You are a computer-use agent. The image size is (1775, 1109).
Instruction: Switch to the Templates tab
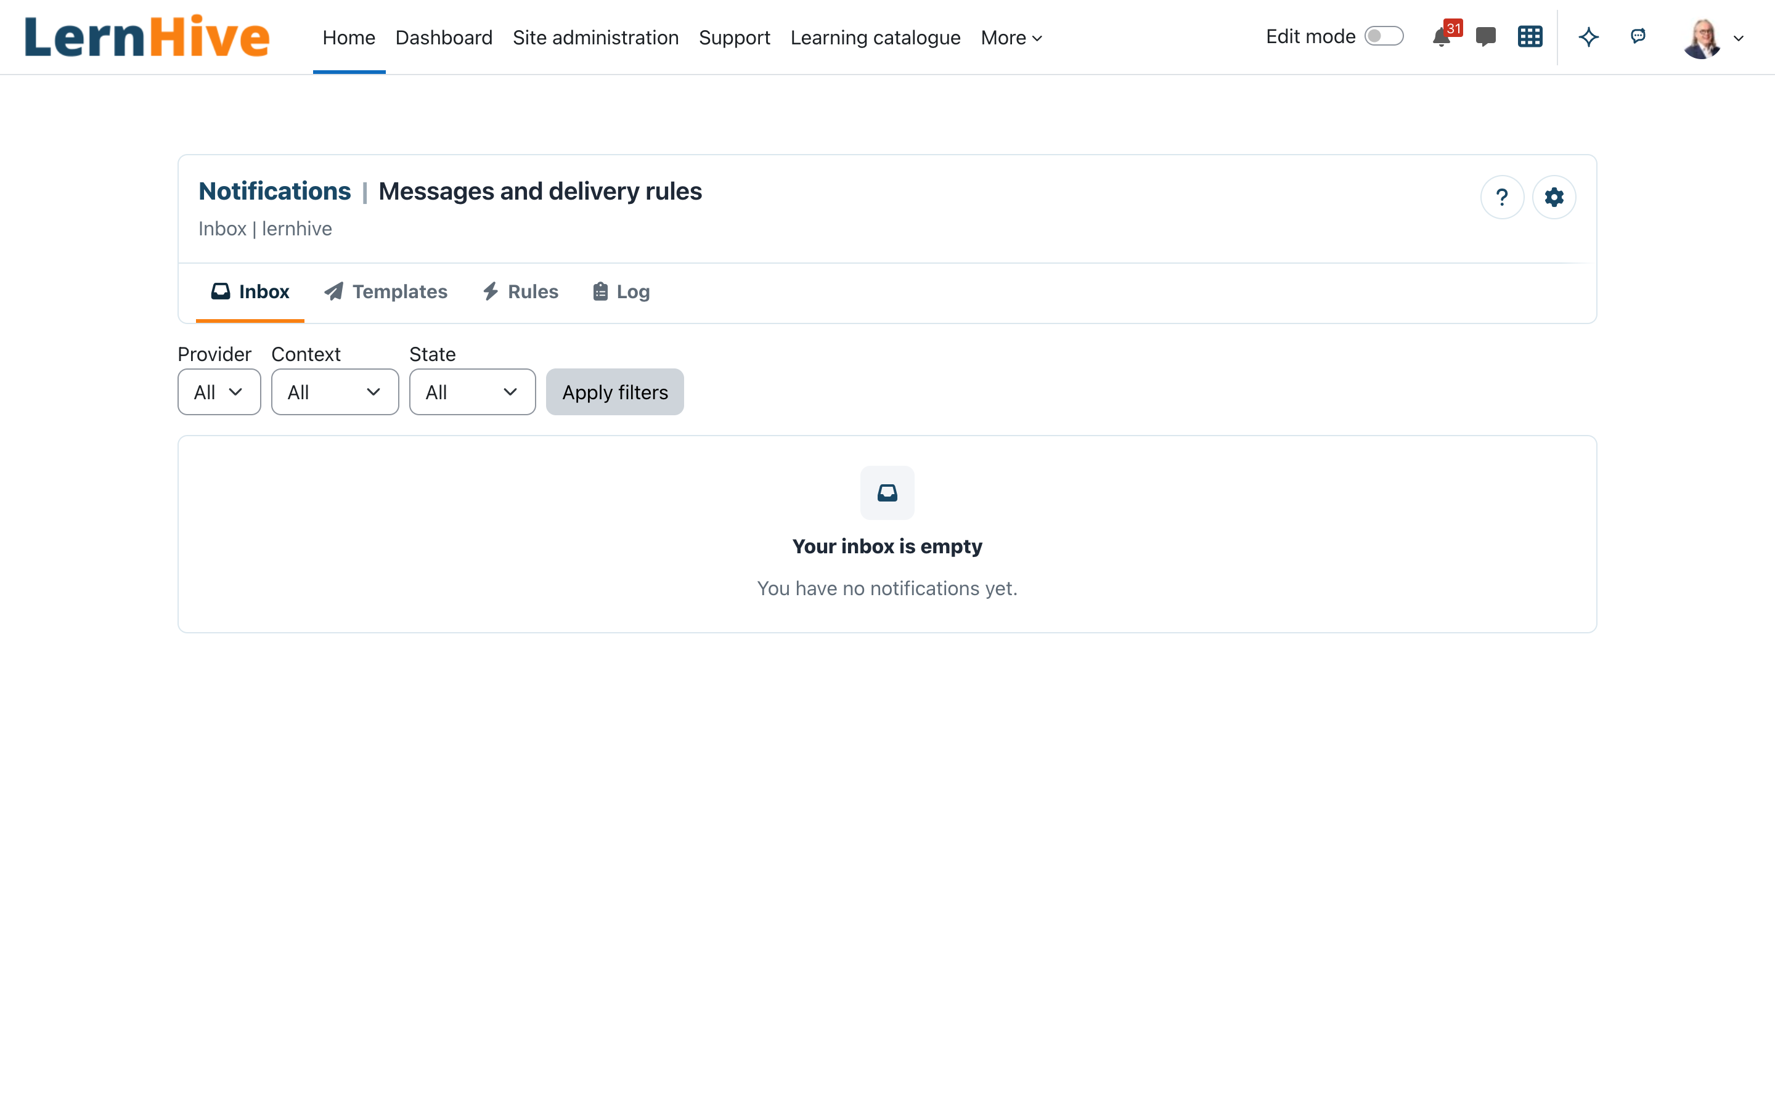[x=386, y=292]
